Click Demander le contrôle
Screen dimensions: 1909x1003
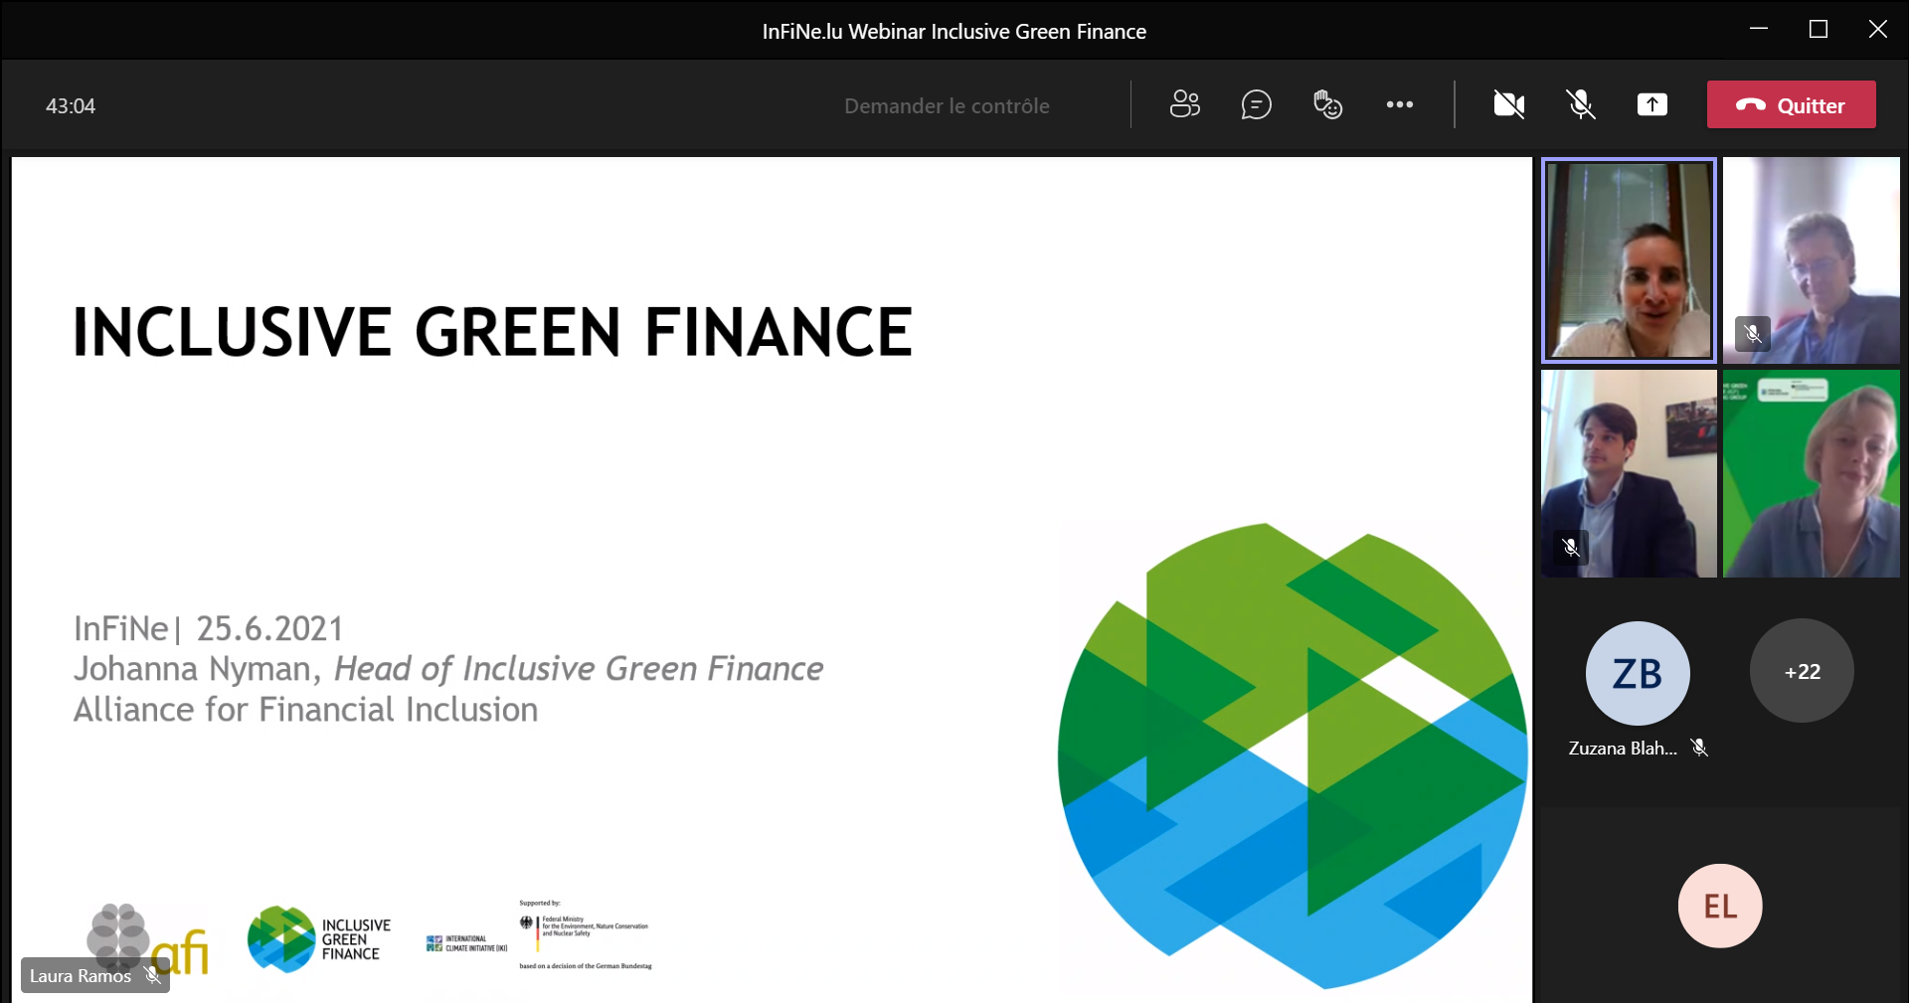pyautogui.click(x=946, y=105)
